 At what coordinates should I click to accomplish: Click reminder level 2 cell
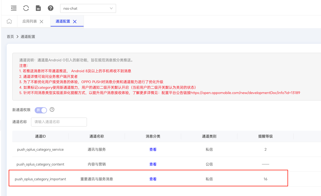click(266, 149)
